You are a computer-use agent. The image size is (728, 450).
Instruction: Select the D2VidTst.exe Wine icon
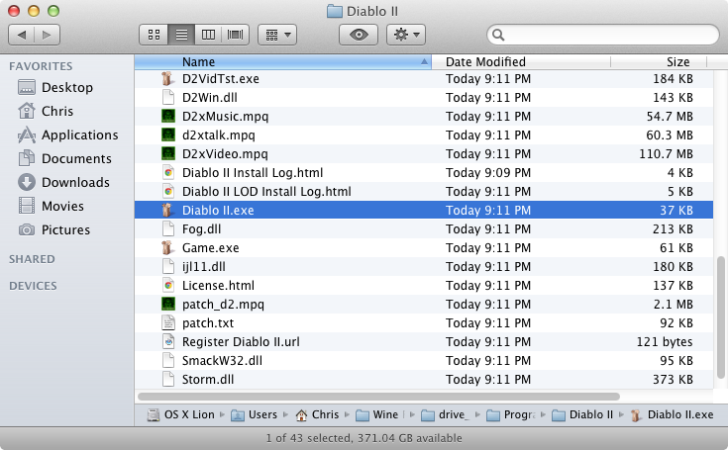click(x=167, y=79)
